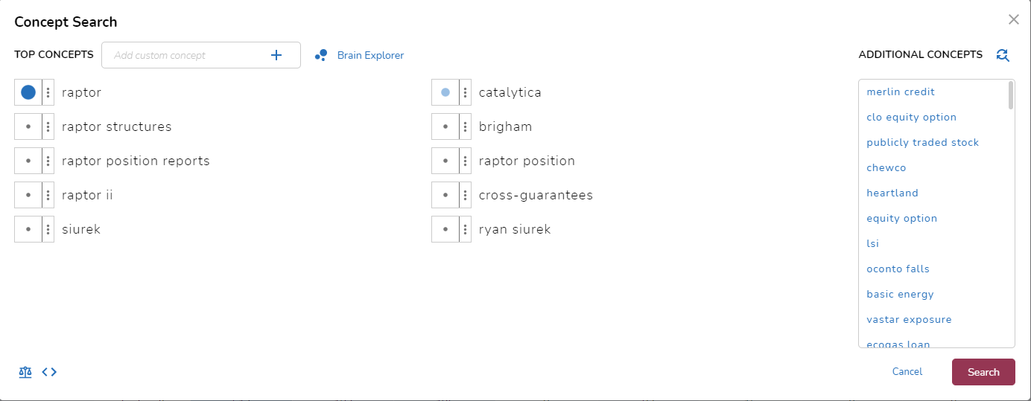
Task: Toggle weight dot for raptor structures
Action: pyautogui.click(x=28, y=126)
